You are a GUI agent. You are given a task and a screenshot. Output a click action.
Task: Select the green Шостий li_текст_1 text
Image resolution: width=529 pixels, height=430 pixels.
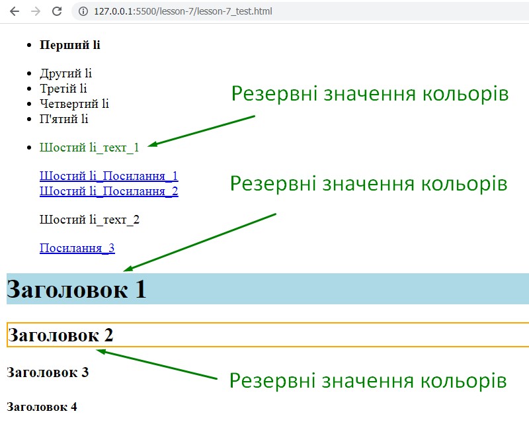(x=89, y=148)
